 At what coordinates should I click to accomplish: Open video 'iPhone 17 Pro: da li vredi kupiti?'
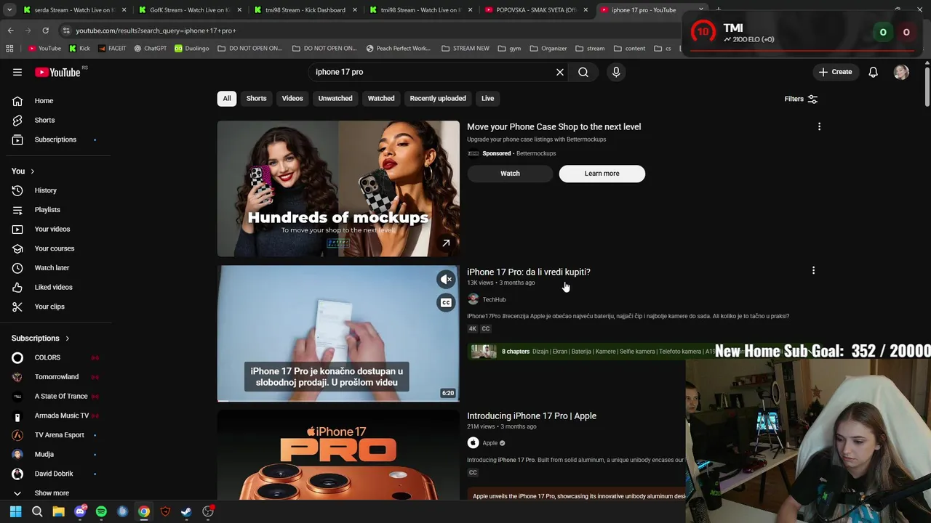click(x=529, y=272)
